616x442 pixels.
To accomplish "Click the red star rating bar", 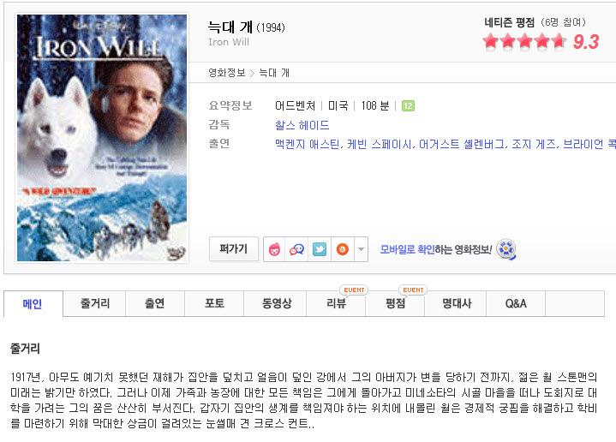I will [525, 41].
